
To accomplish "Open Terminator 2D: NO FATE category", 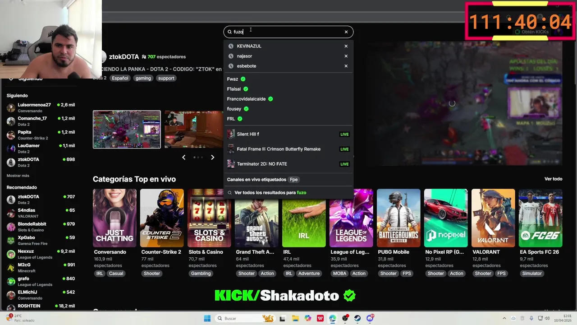I will [288, 164].
